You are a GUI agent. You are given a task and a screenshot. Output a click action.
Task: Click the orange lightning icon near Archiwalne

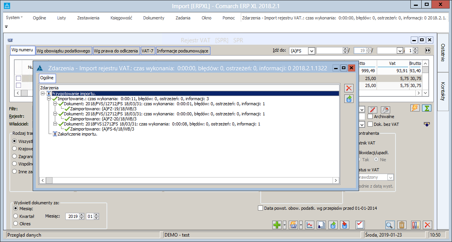415,109
